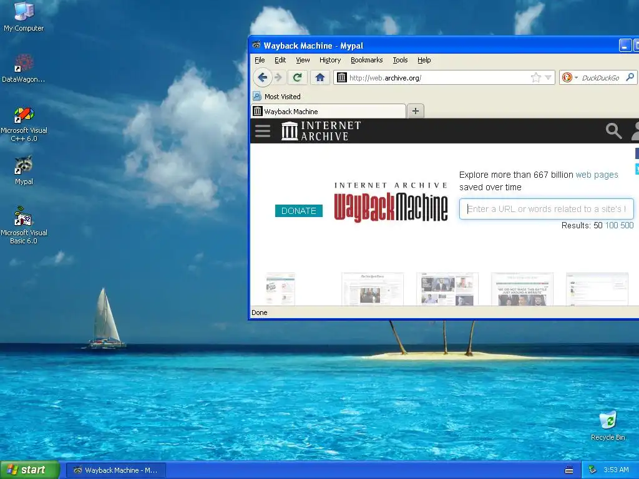Click the Internet Archive search magnifier icon
This screenshot has width=639, height=479.
[613, 131]
